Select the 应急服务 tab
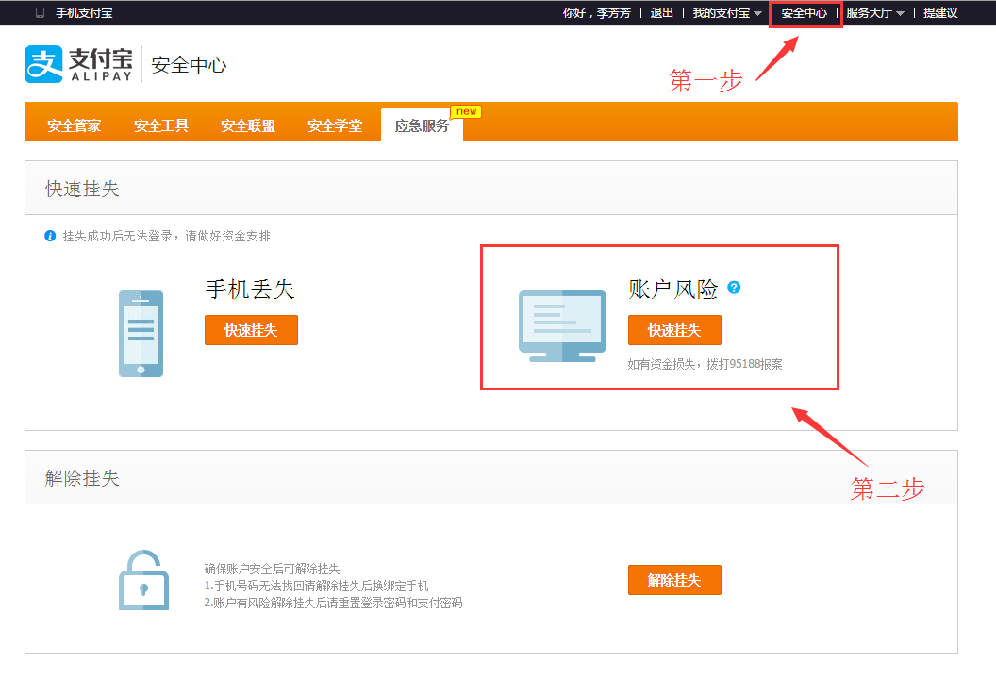The image size is (996, 678). pyautogui.click(x=422, y=126)
